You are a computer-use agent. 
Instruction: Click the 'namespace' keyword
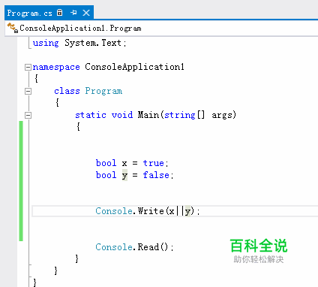coord(56,67)
